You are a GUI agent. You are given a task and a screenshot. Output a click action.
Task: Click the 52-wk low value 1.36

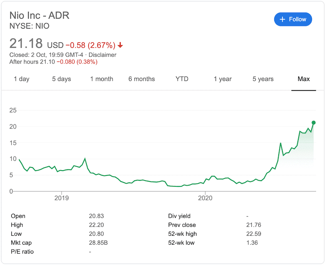tap(252, 243)
